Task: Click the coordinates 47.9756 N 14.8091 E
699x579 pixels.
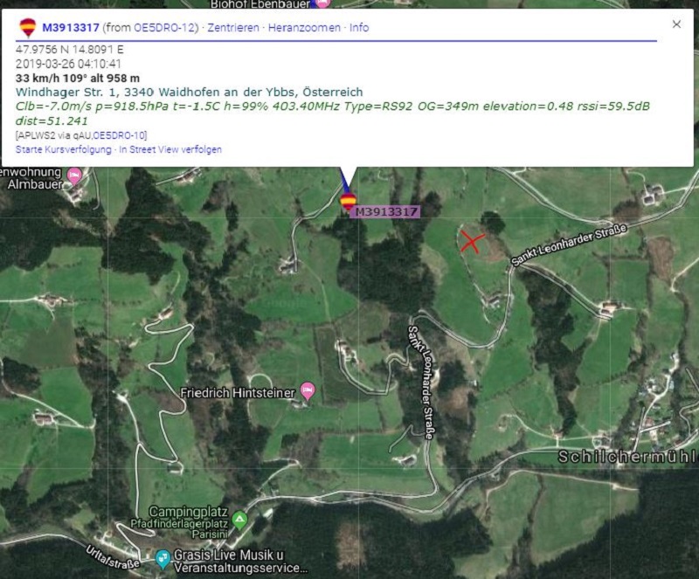Action: [x=70, y=50]
